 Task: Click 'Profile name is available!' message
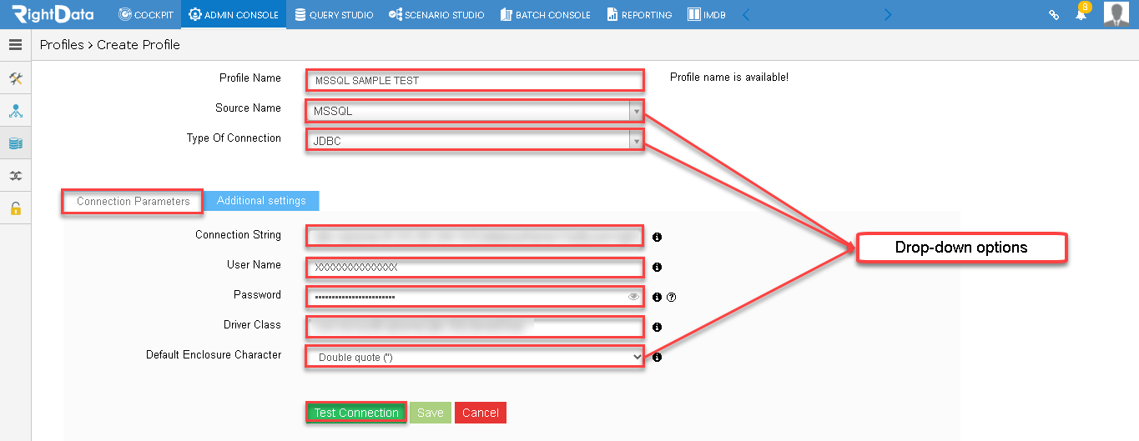coord(729,78)
